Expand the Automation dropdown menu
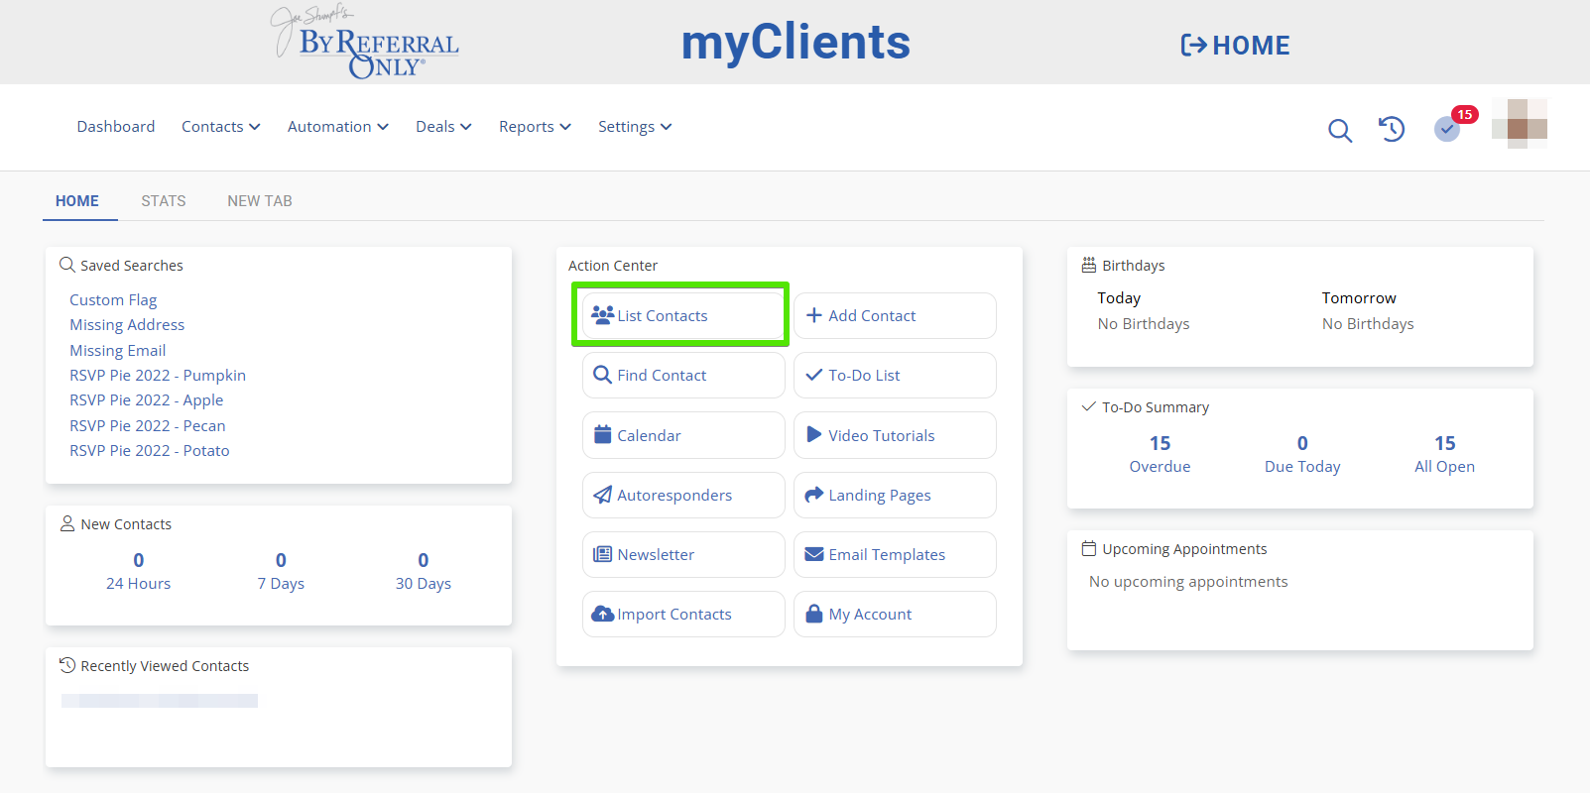The height and width of the screenshot is (793, 1590). tap(337, 127)
